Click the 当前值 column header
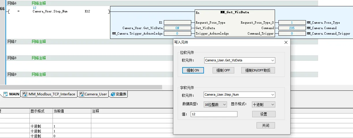 click(x=72, y=111)
